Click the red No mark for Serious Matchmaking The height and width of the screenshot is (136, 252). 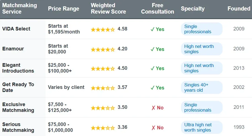coord(157,128)
